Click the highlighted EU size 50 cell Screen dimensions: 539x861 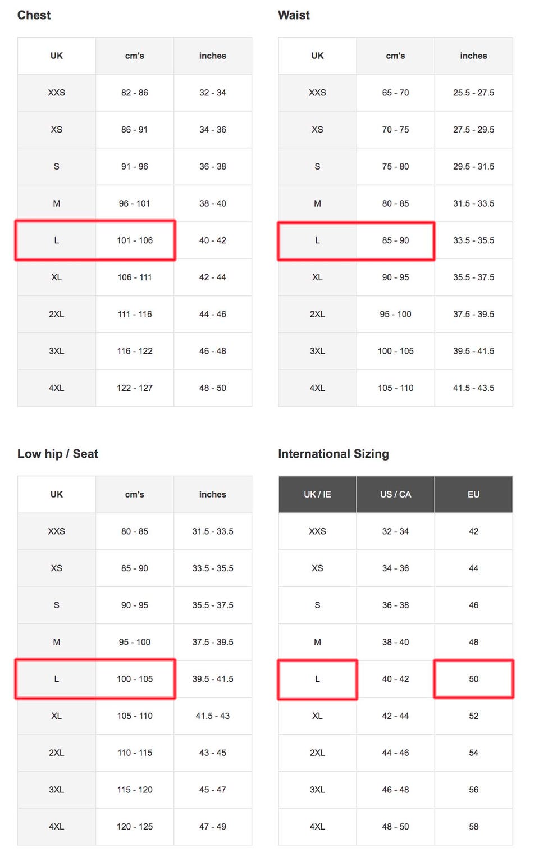[473, 679]
